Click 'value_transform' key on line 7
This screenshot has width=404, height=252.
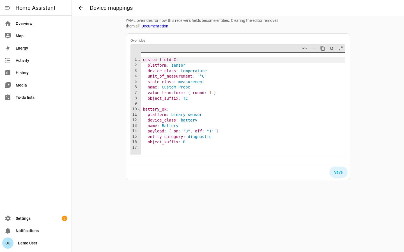tap(165, 93)
